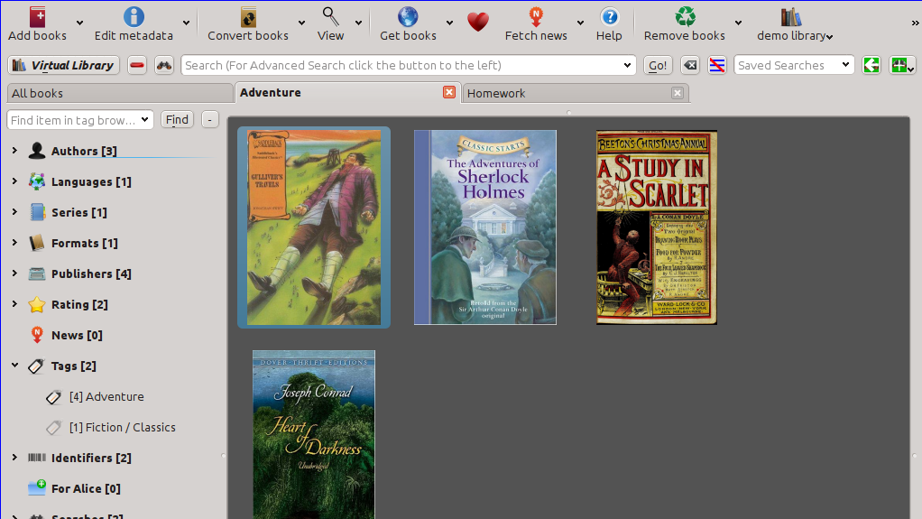Expand the Authors [3] category

pos(14,151)
